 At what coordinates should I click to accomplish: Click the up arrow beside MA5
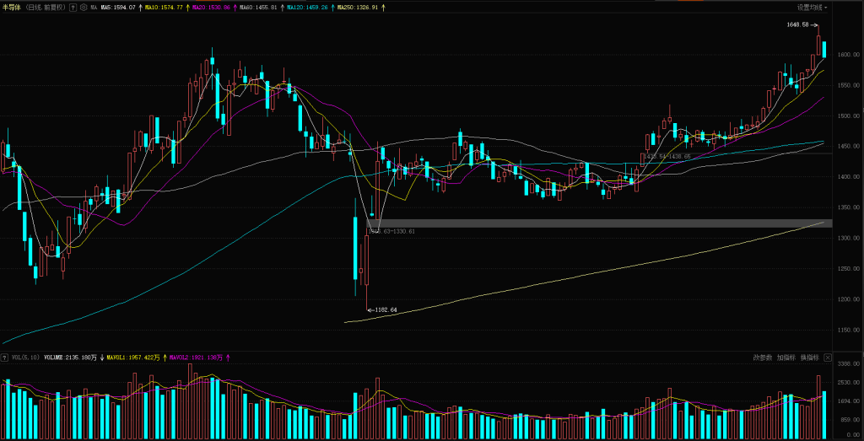140,7
